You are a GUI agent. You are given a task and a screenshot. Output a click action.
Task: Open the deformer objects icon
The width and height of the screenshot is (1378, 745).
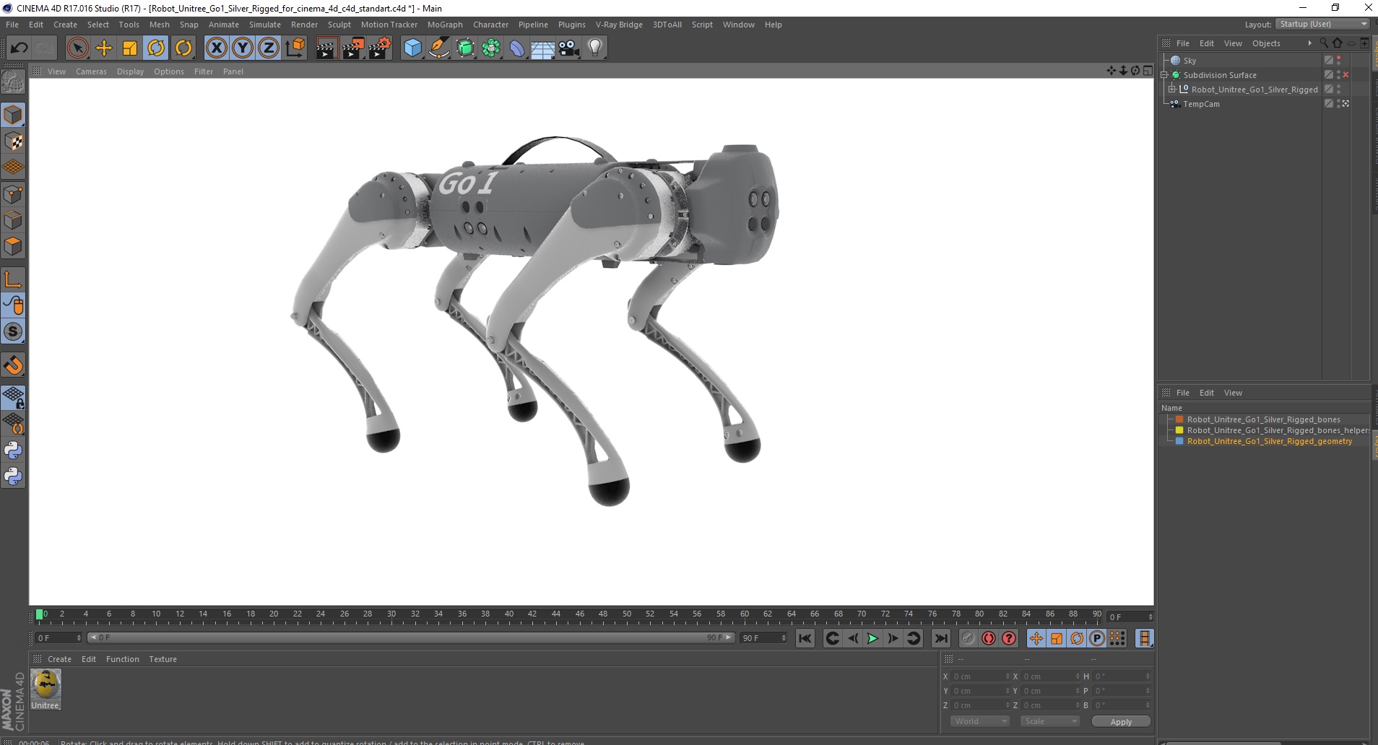coord(517,48)
